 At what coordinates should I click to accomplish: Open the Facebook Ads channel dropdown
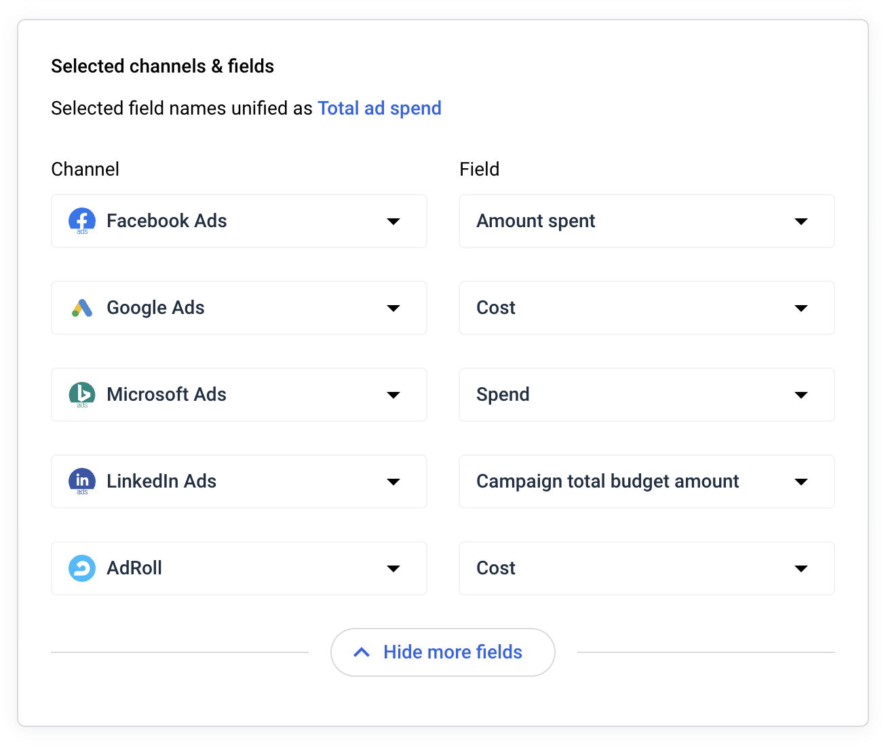click(x=393, y=221)
